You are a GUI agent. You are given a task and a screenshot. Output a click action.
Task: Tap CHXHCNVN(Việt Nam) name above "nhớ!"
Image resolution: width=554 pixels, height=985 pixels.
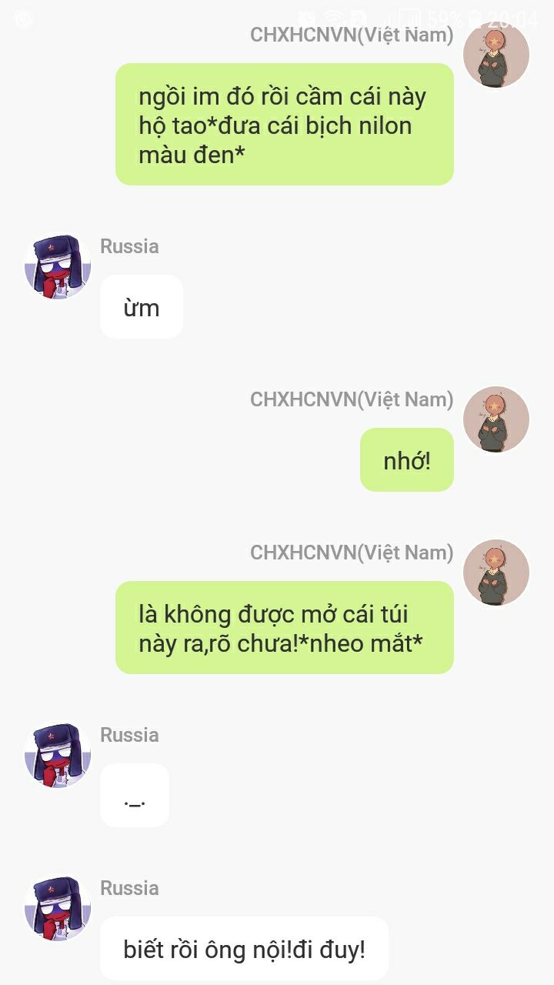pyautogui.click(x=352, y=399)
